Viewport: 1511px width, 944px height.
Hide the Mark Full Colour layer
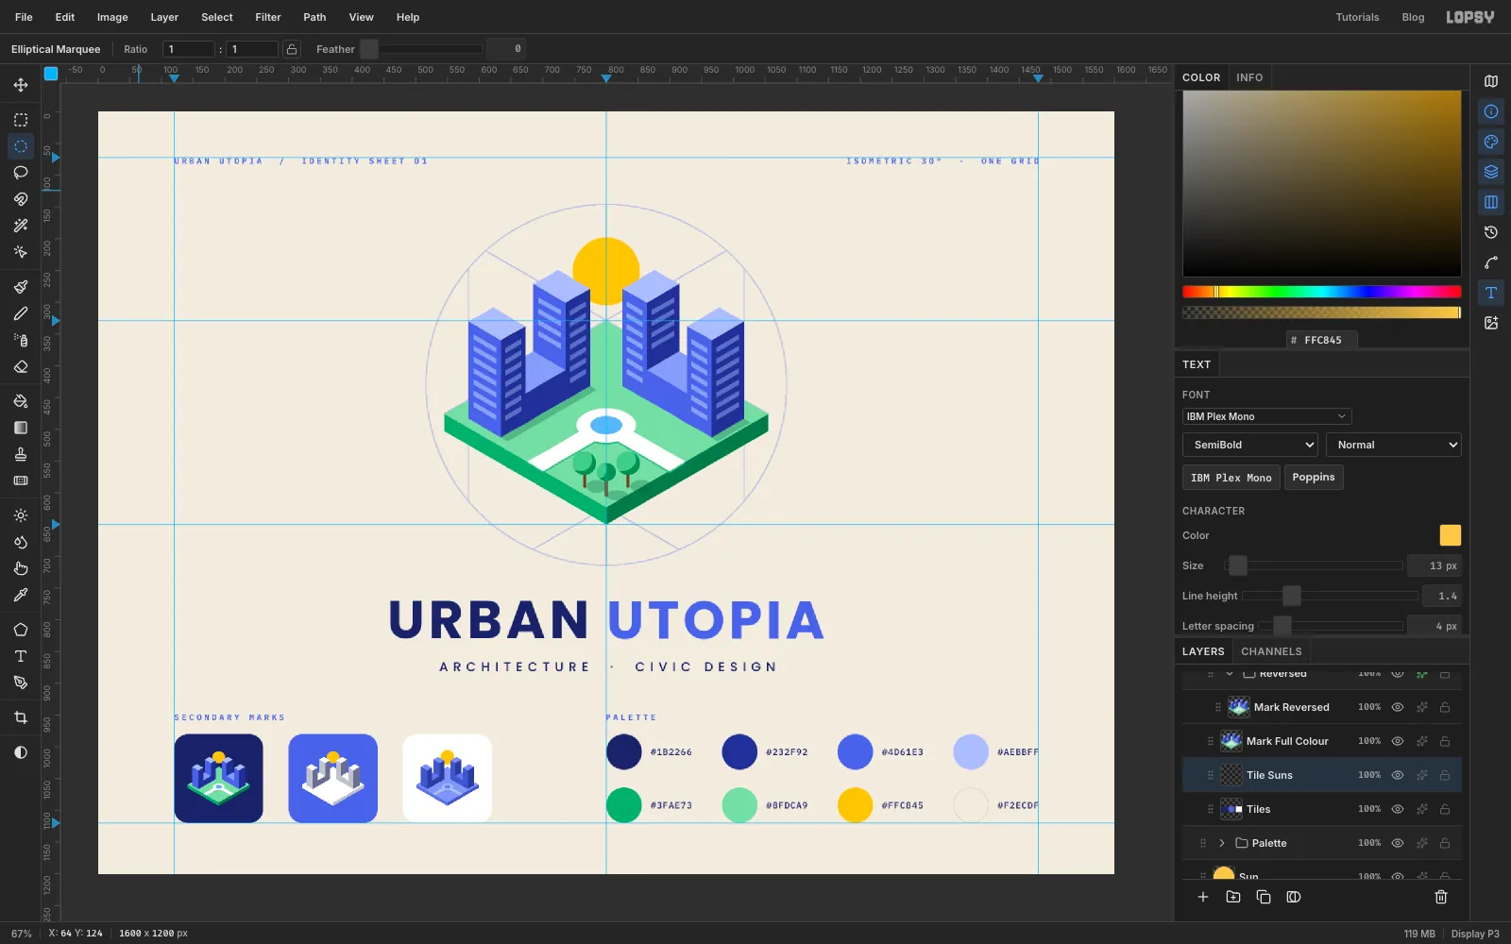tap(1398, 741)
